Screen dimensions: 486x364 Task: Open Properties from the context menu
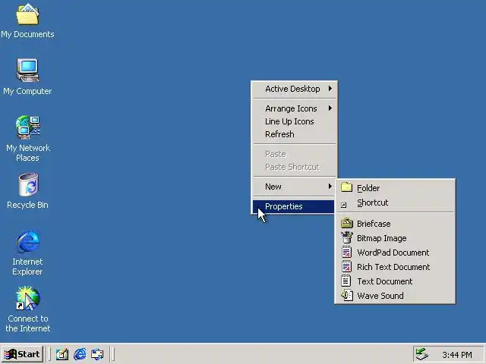(x=294, y=206)
